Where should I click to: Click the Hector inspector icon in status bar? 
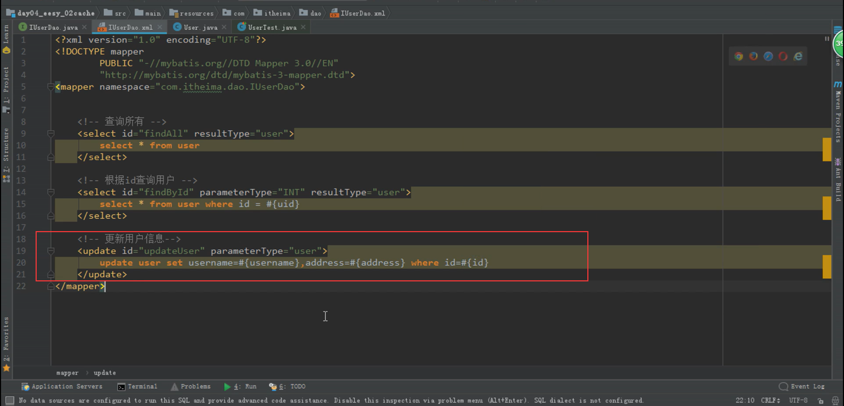[835, 400]
